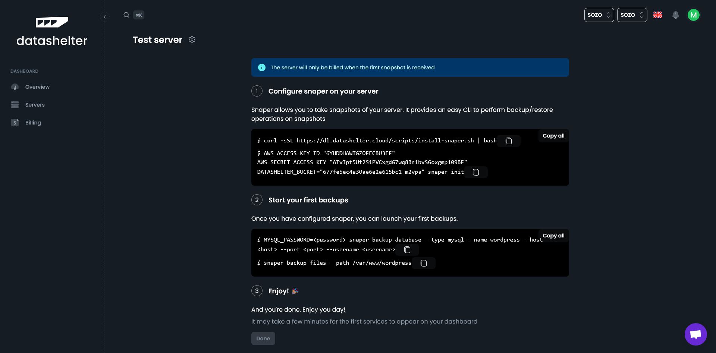The height and width of the screenshot is (353, 716).
Task: Click the Done button
Action: (x=263, y=338)
